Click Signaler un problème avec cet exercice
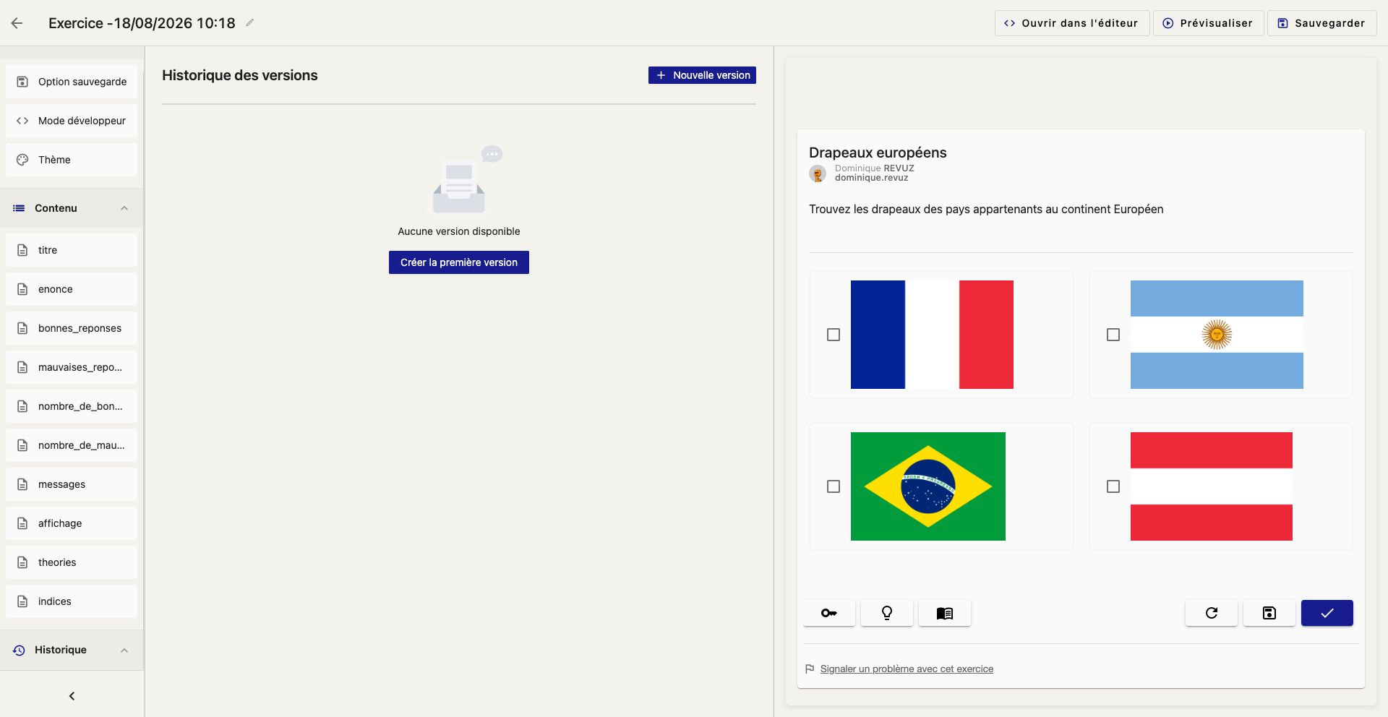This screenshot has width=1388, height=717. coord(907,669)
